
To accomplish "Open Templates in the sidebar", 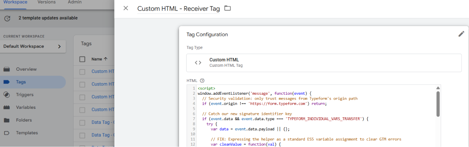I will [27, 133].
